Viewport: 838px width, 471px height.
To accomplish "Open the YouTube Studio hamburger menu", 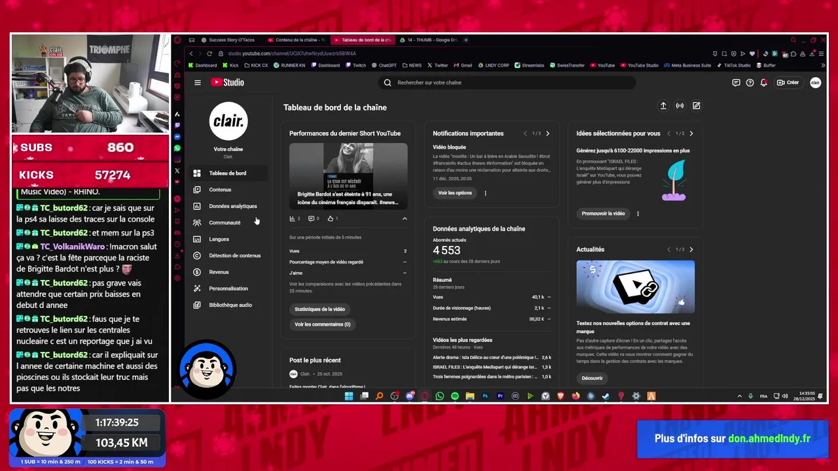I will (197, 82).
